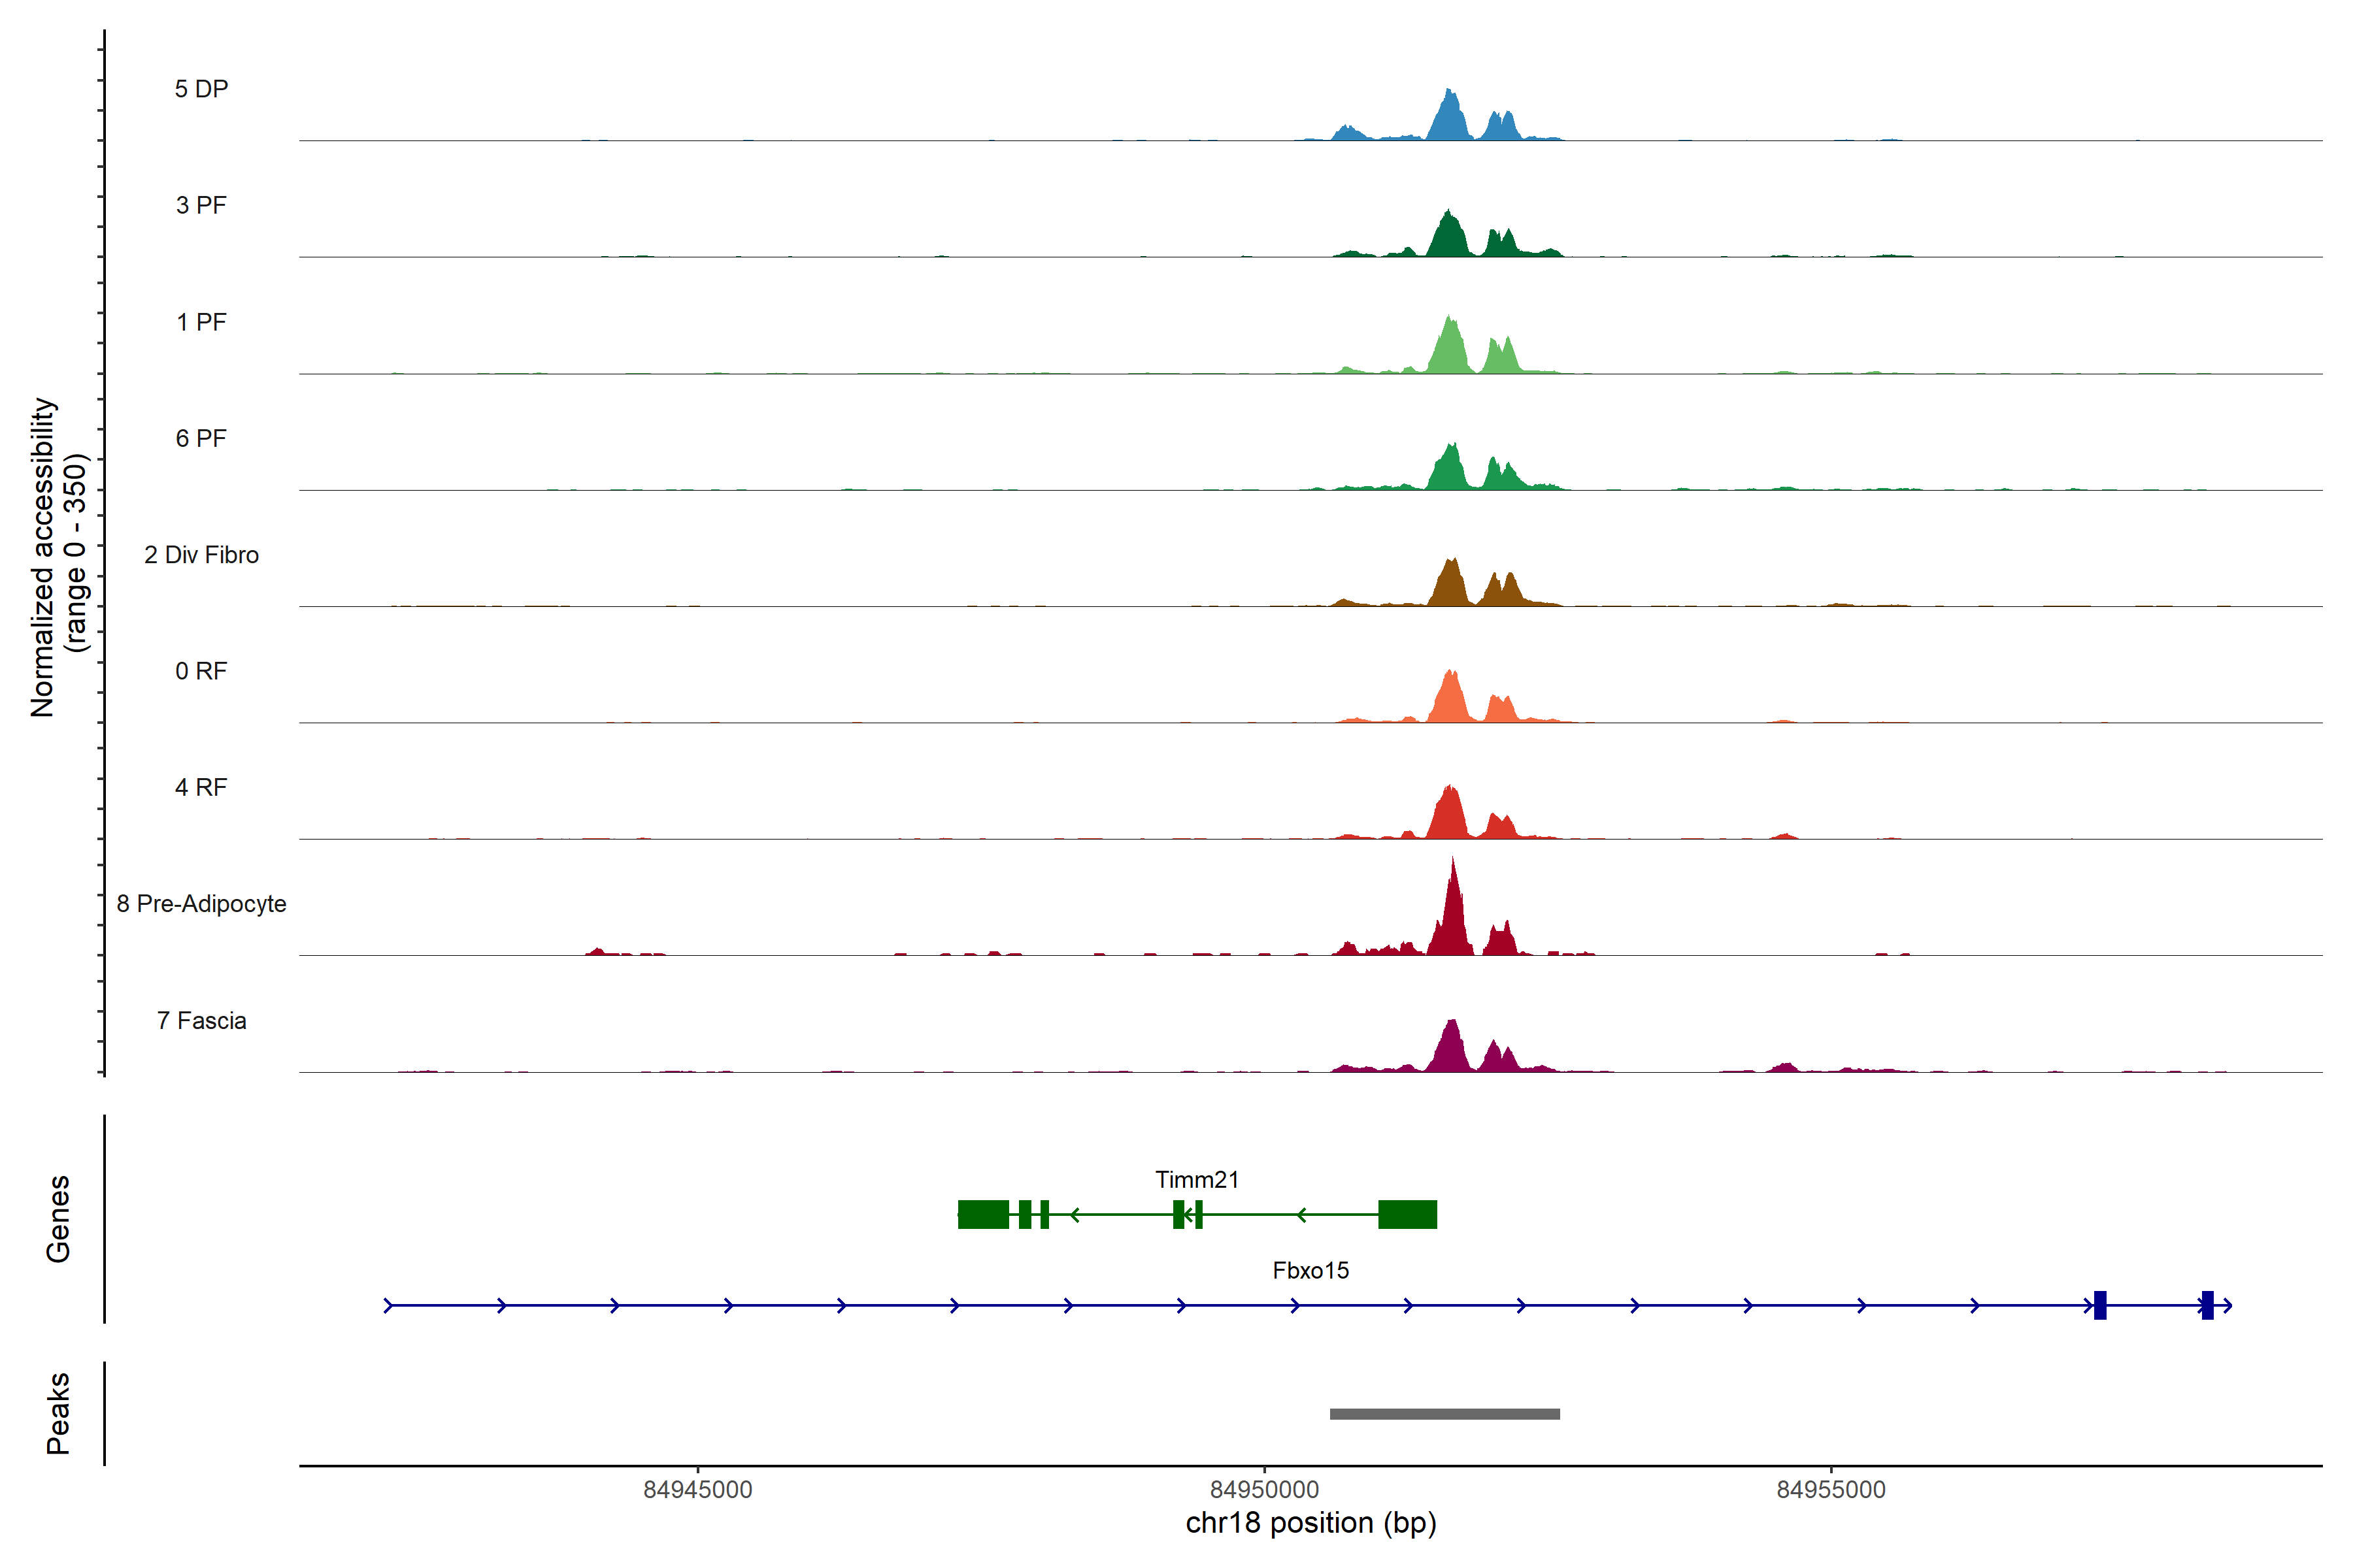Click the 1 PF track label

click(x=201, y=322)
